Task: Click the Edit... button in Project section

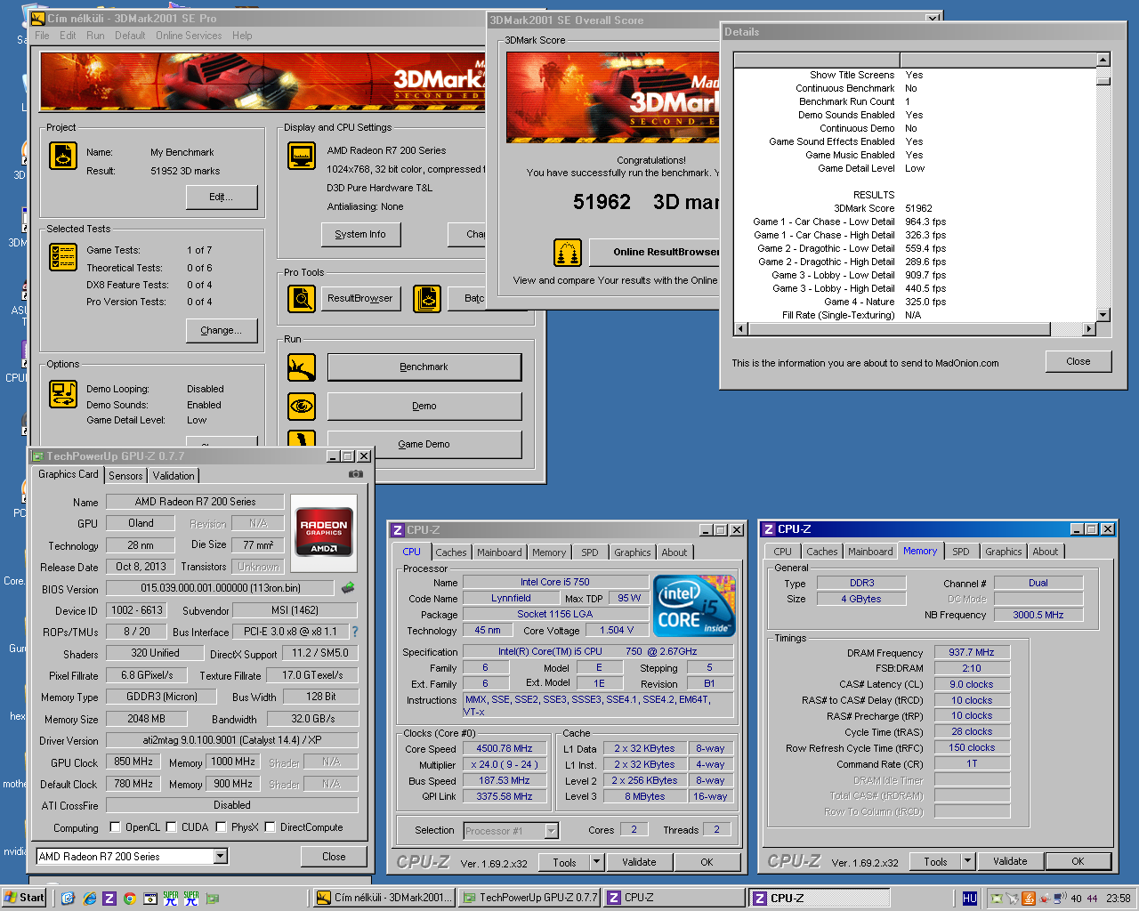Action: pos(222,198)
